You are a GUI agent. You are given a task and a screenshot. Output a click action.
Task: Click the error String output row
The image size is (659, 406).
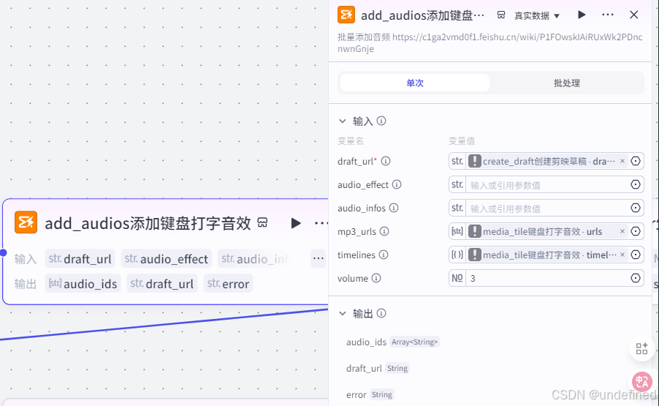click(x=370, y=394)
